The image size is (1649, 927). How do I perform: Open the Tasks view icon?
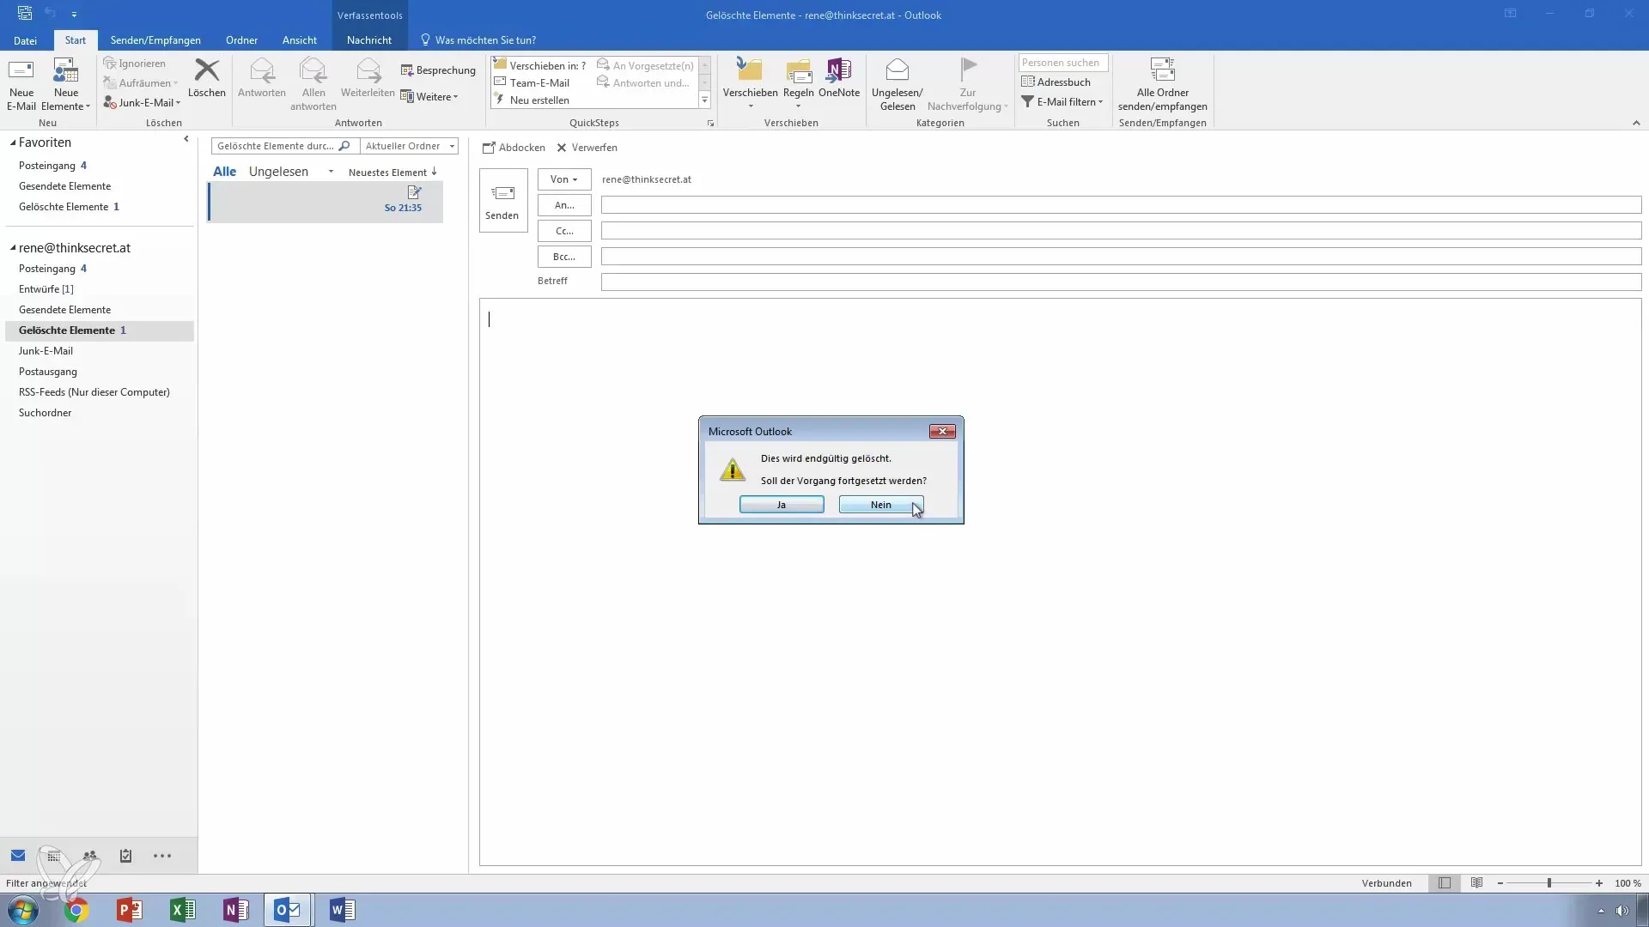coord(125,856)
